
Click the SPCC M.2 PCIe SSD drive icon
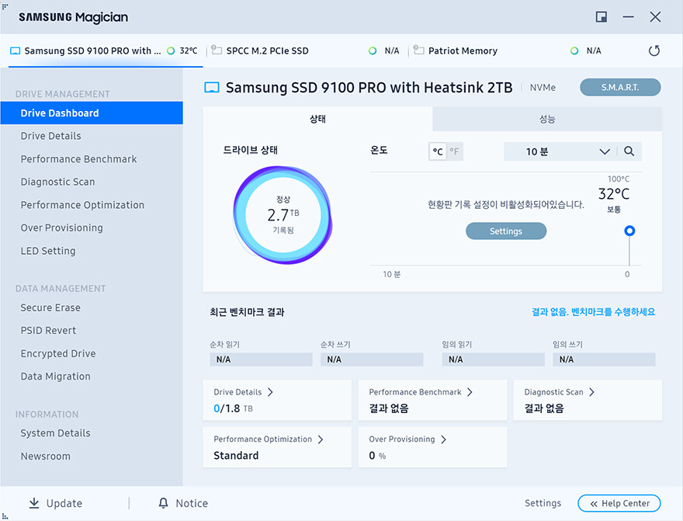pyautogui.click(x=217, y=50)
